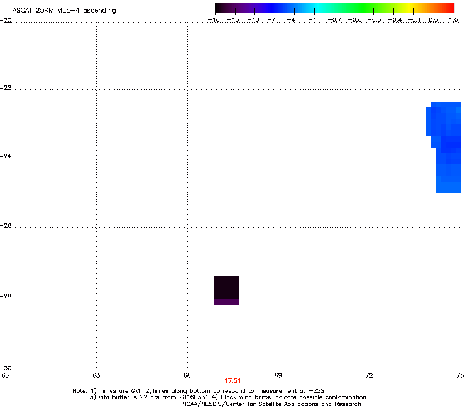Click the 63 longitude axis label
The width and height of the screenshot is (465, 408).
96,376
